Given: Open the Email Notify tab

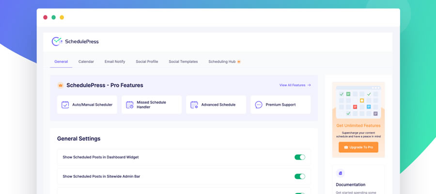Looking at the screenshot, I should click(x=115, y=62).
